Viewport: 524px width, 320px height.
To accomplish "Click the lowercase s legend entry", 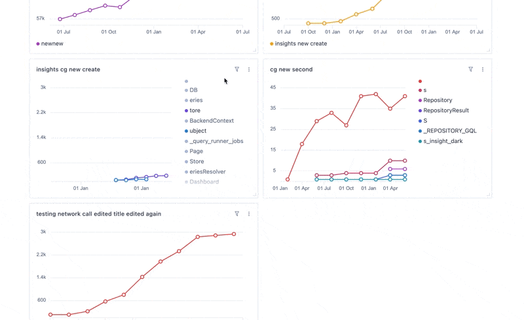I will point(422,90).
